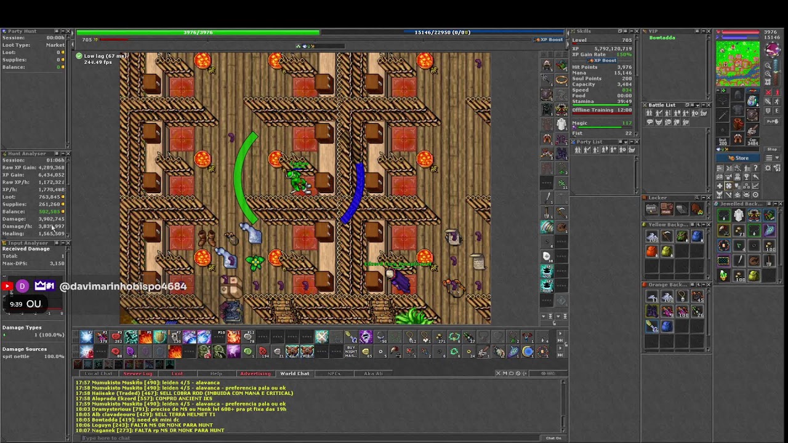Click the helmet equipment slot
This screenshot has height=443, width=788.
(738, 95)
